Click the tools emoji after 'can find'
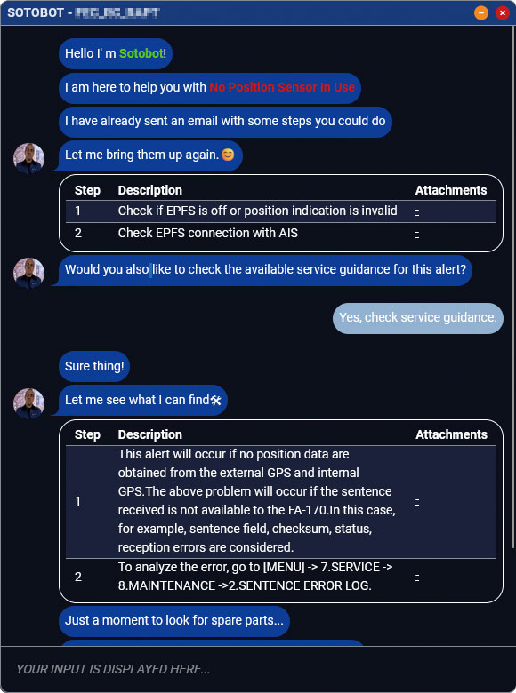Viewport: 516px width, 693px height. [216, 401]
